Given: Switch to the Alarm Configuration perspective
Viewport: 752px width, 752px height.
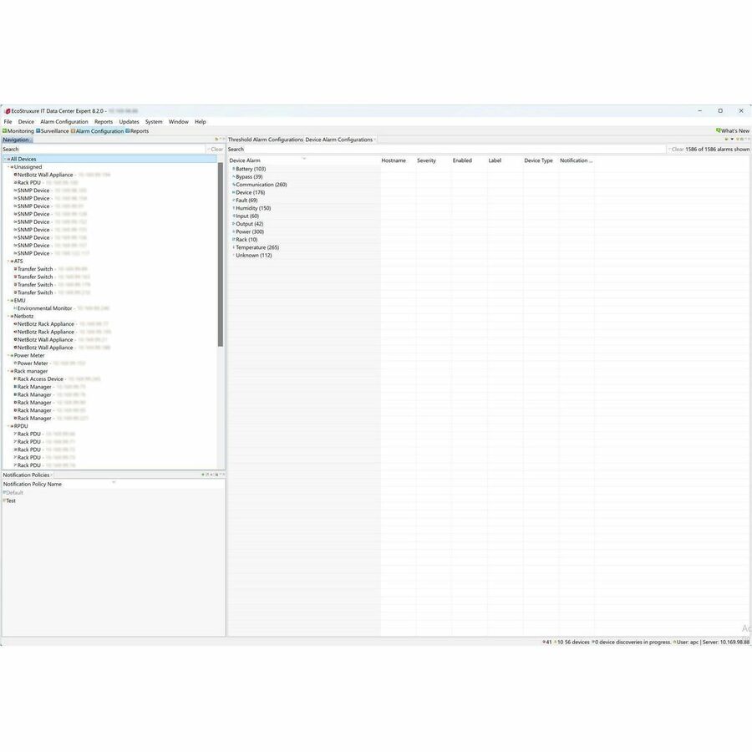Looking at the screenshot, I should [100, 131].
